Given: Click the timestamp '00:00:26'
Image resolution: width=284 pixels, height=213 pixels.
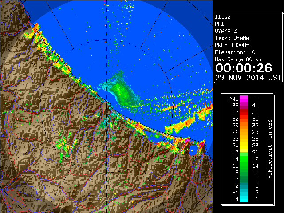Looking at the screenshot, I should tap(244, 68).
